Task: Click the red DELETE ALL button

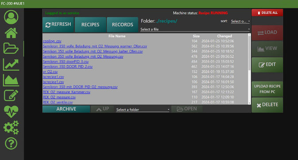Action: point(267,13)
